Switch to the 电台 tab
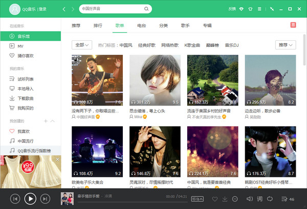The image size is (307, 209). [141, 25]
